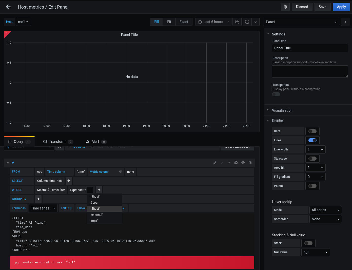The width and height of the screenshot is (352, 270).
Task: Select 'mc1' from the suggestion list
Action: tap(94, 221)
